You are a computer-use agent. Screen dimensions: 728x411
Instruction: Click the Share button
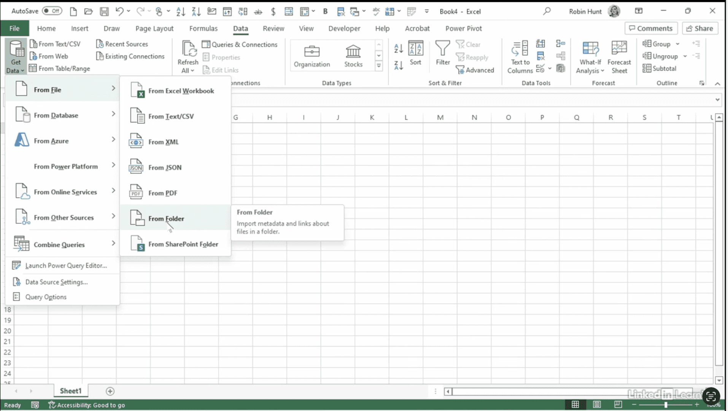[700, 28]
